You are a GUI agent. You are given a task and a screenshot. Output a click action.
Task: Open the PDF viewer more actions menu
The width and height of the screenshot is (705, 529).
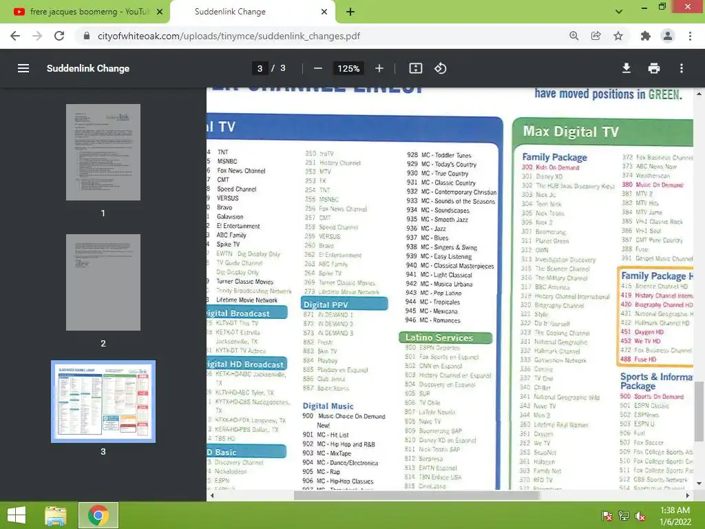click(x=682, y=68)
